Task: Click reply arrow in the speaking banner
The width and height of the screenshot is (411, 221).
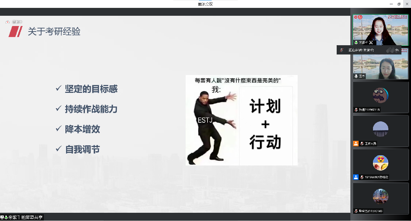Action: pyautogui.click(x=397, y=50)
